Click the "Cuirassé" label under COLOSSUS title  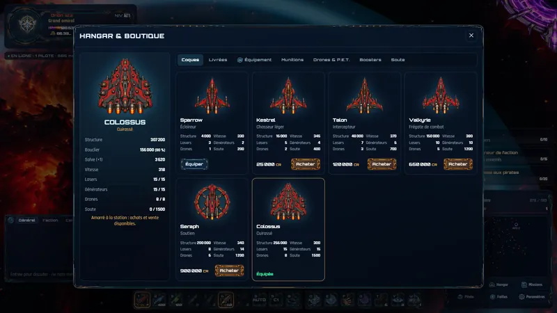[125, 129]
